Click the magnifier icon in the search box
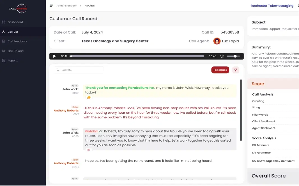This screenshot has height=186, width=299. click(58, 70)
